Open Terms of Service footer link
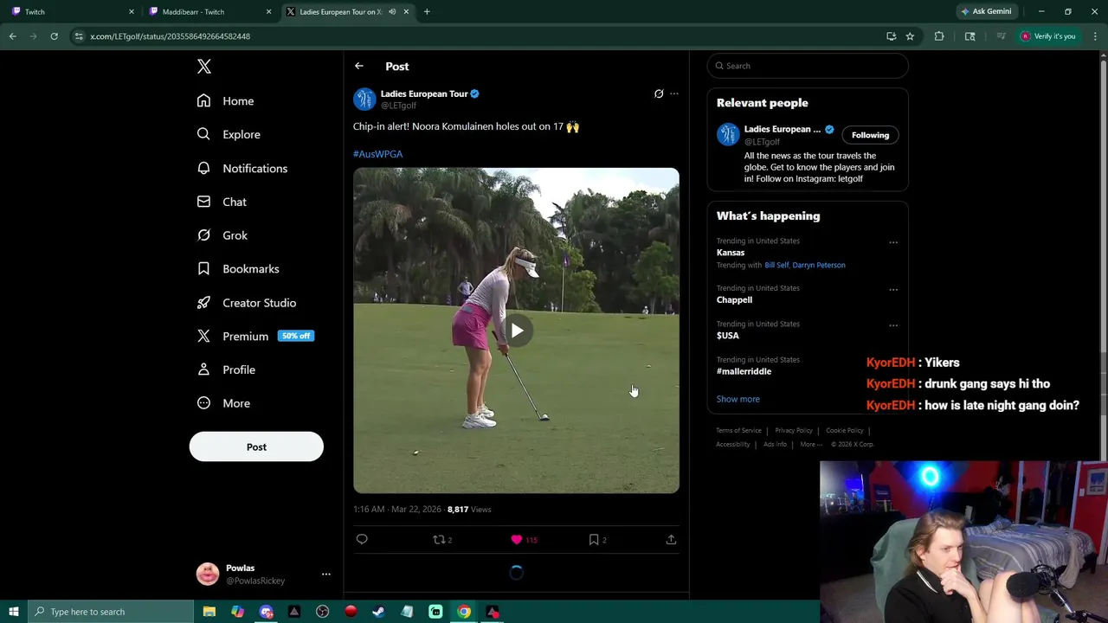Screen dimensions: 1108x623 tap(738, 430)
